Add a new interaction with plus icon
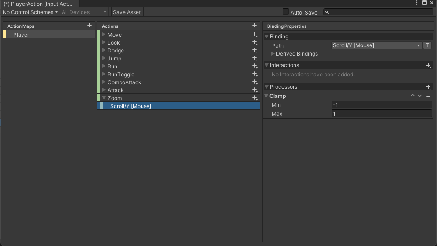Viewport: 437px width, 246px height. pyautogui.click(x=428, y=66)
